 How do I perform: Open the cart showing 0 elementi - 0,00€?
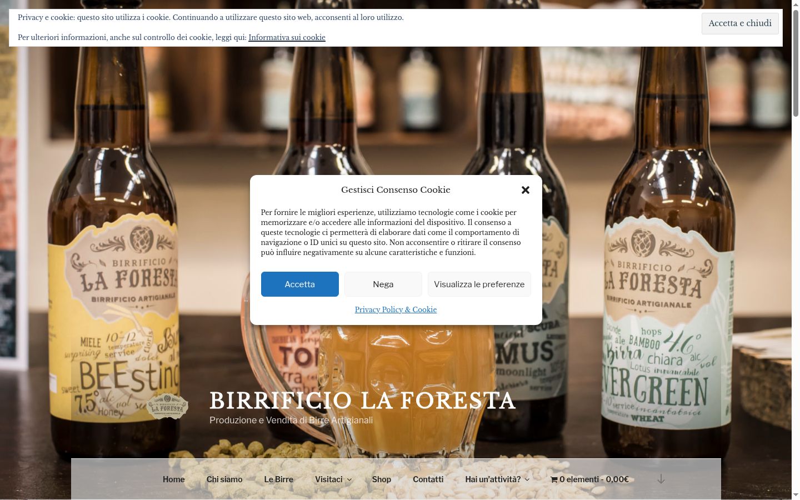click(x=589, y=479)
